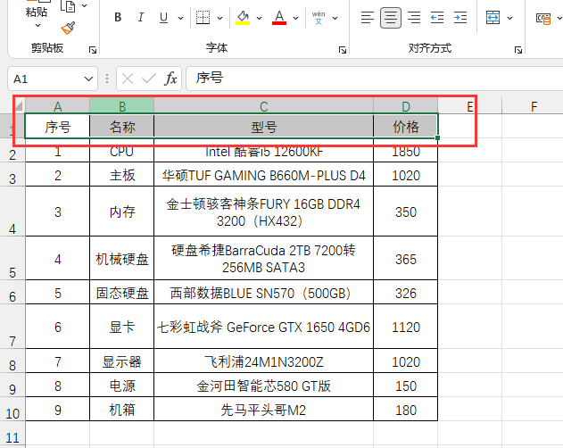Toggle Bold formatting
The width and height of the screenshot is (563, 448).
[118, 17]
